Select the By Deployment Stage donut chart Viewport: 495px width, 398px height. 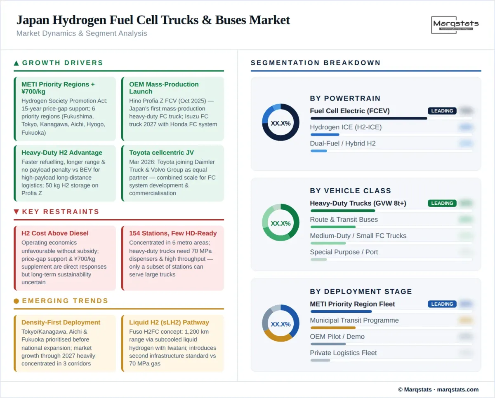280,324
